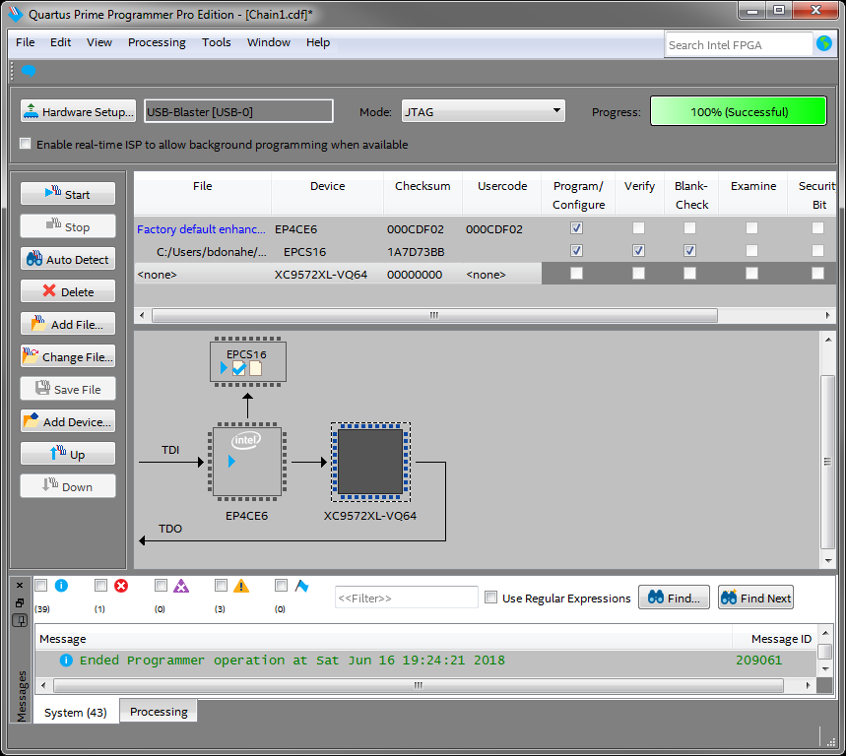Click the Find button in Messages
This screenshot has width=846, height=756.
point(674,598)
